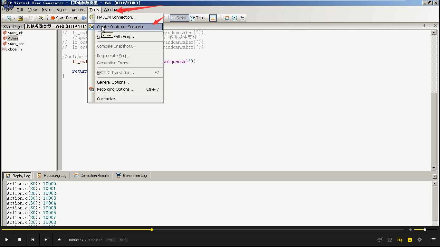Skip to previous video track
This screenshot has width=440, height=247.
point(33,240)
